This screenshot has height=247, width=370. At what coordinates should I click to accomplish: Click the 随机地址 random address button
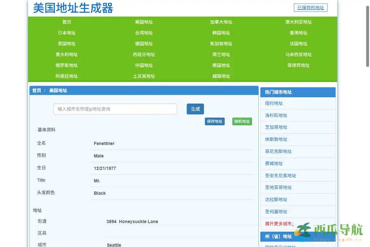(242, 121)
